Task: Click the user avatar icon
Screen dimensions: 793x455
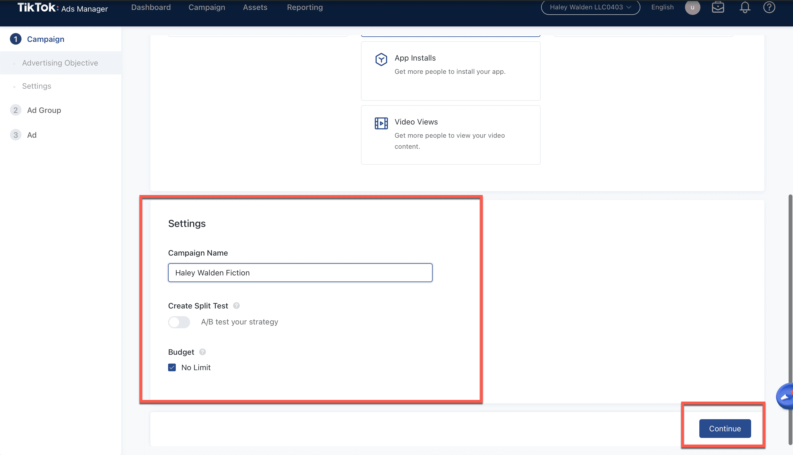Action: (692, 7)
